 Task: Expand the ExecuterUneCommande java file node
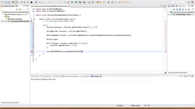click(x=9, y=21)
